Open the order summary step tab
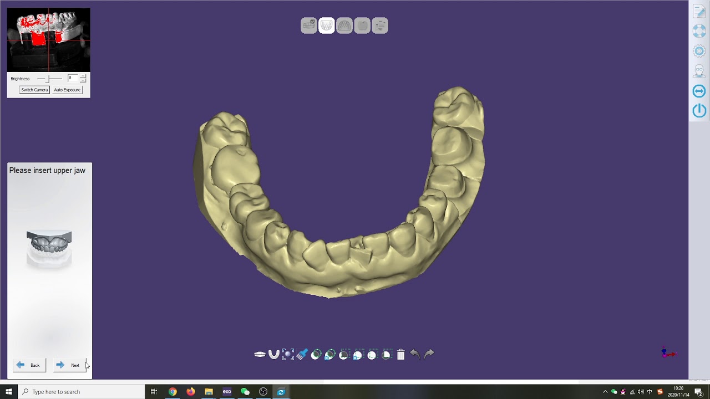This screenshot has width=710, height=399. click(x=380, y=25)
